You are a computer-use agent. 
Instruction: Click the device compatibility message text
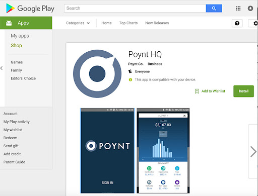click(x=165, y=79)
